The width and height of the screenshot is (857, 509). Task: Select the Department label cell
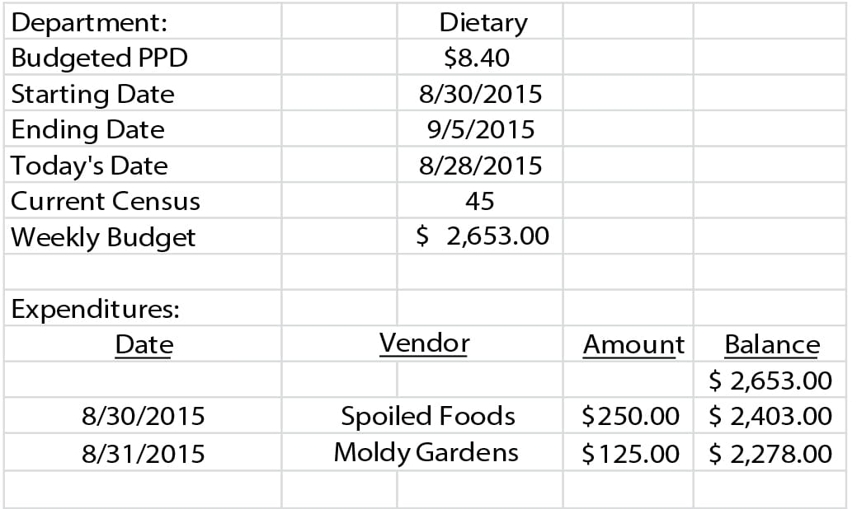[x=90, y=22]
